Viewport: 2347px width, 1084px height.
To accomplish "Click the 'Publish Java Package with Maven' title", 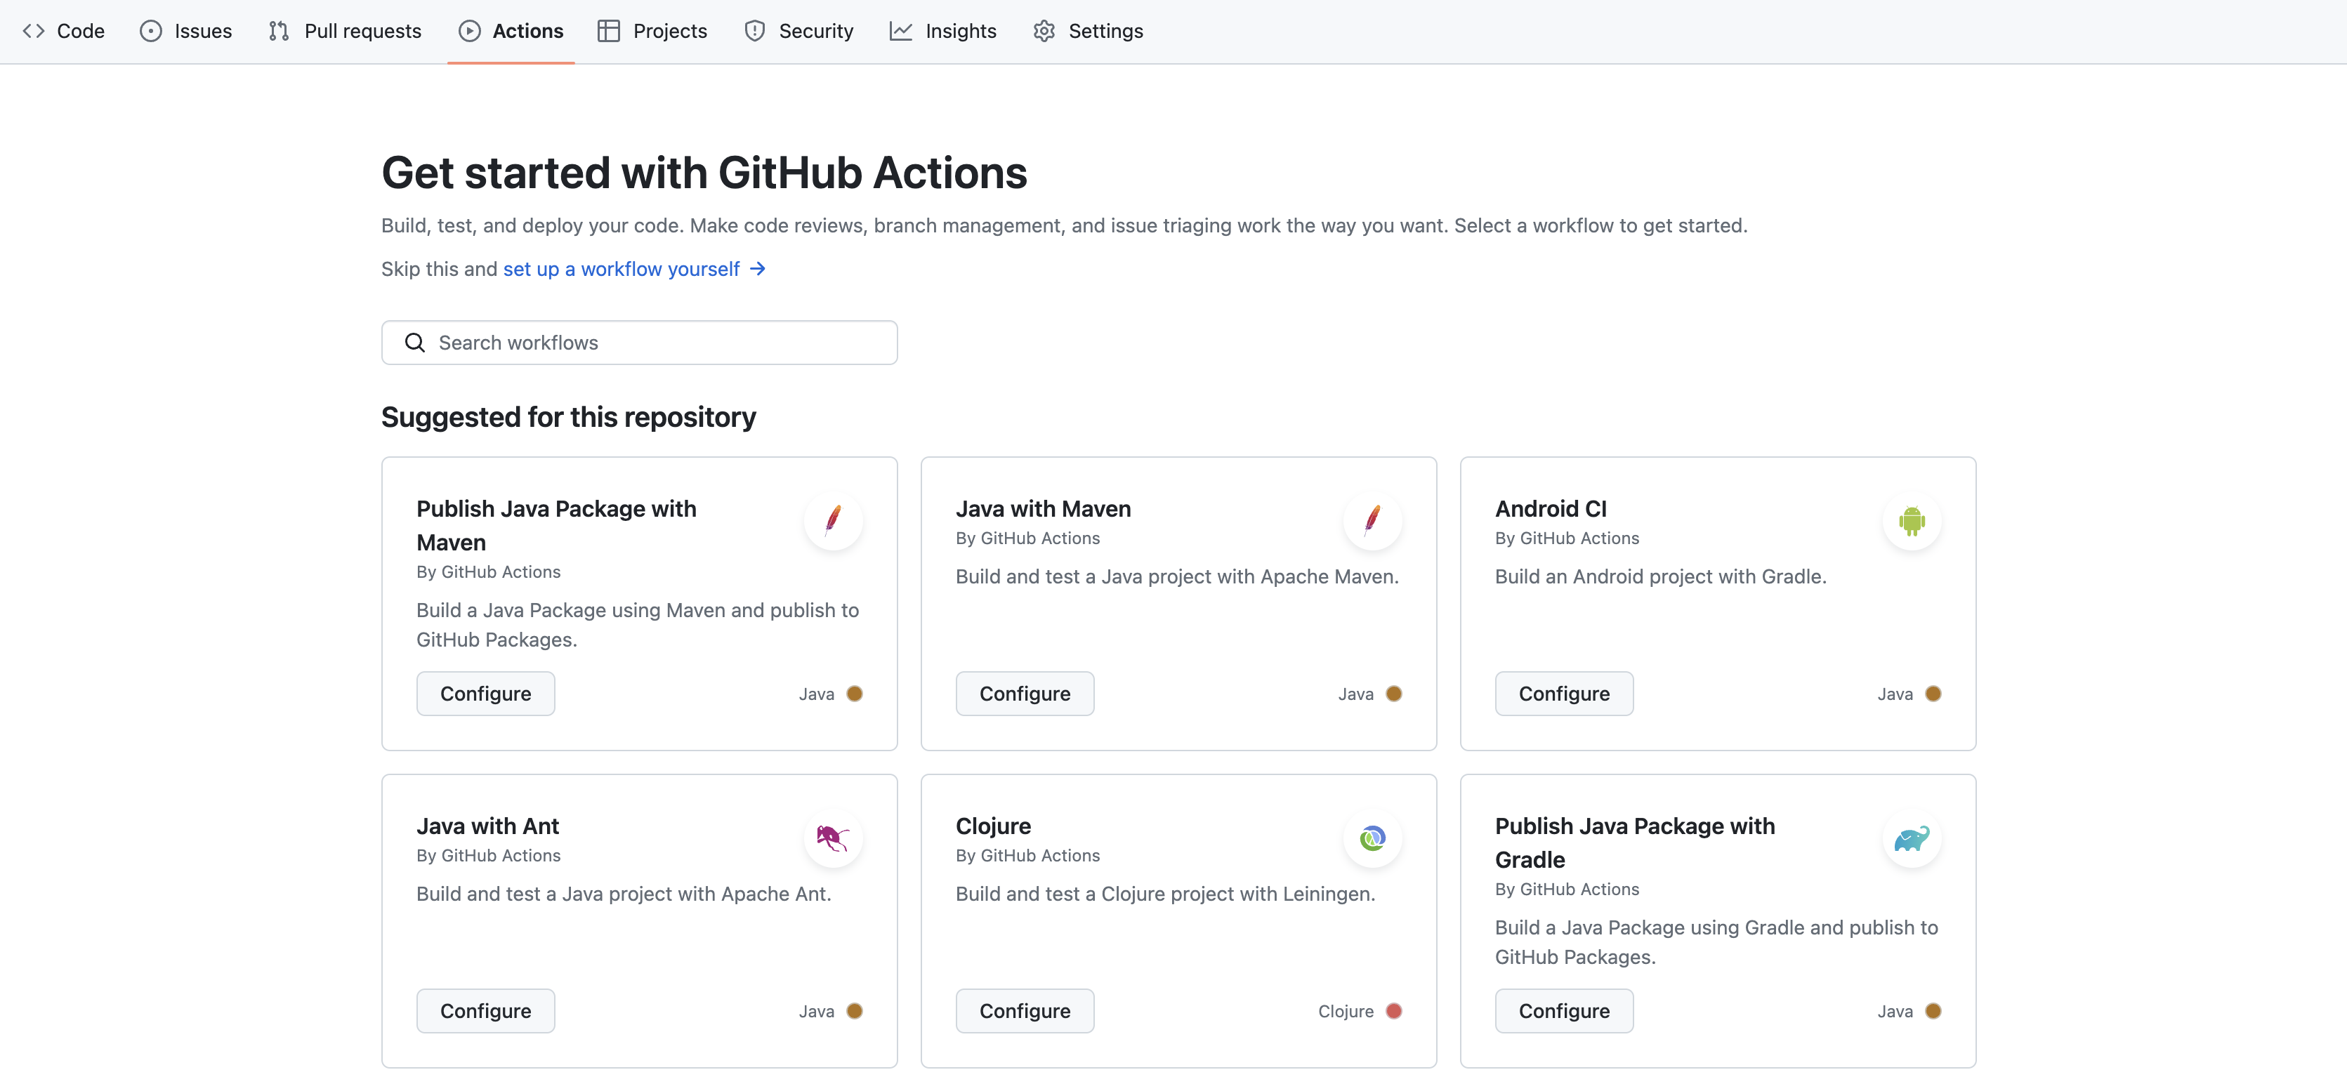I will [557, 526].
